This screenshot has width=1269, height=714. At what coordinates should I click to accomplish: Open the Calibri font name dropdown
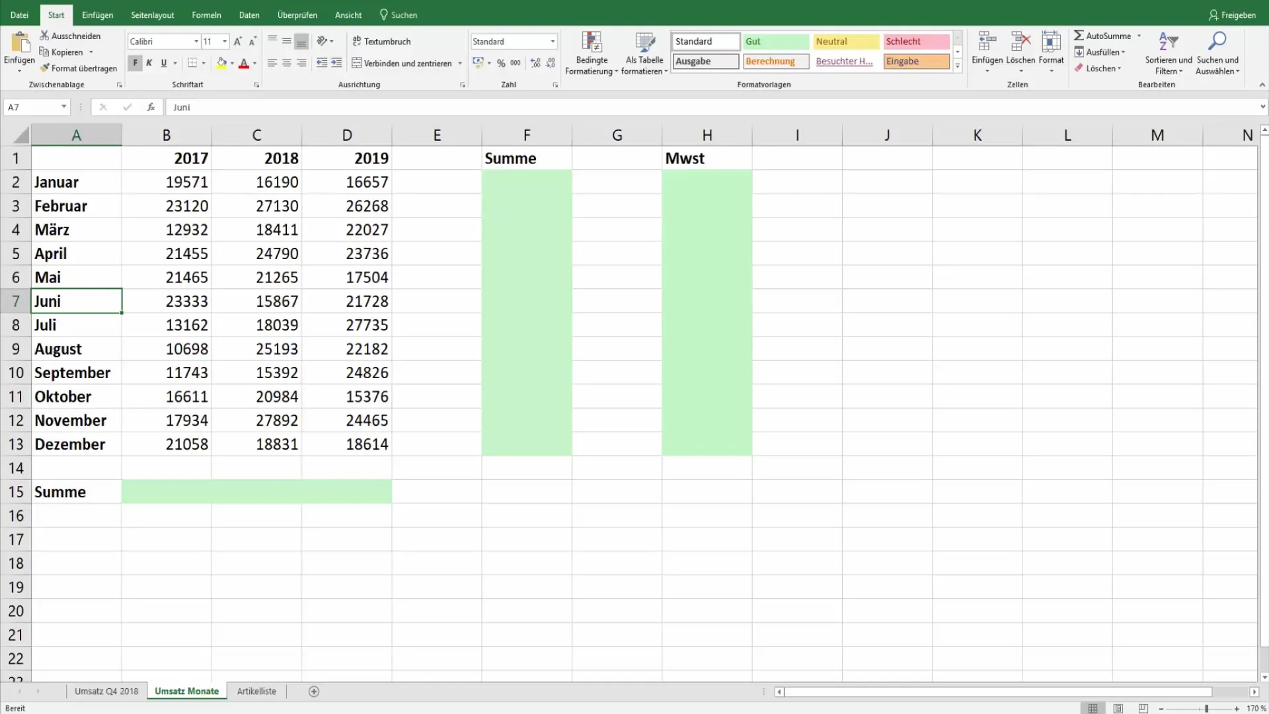196,42
